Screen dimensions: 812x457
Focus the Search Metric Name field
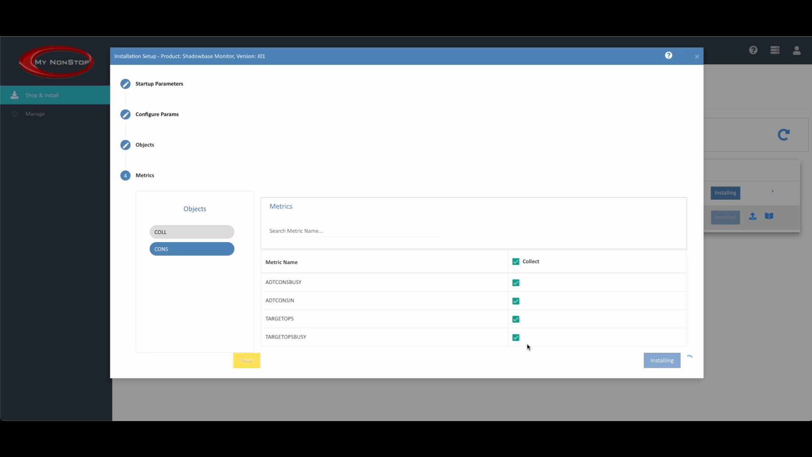[x=354, y=231]
